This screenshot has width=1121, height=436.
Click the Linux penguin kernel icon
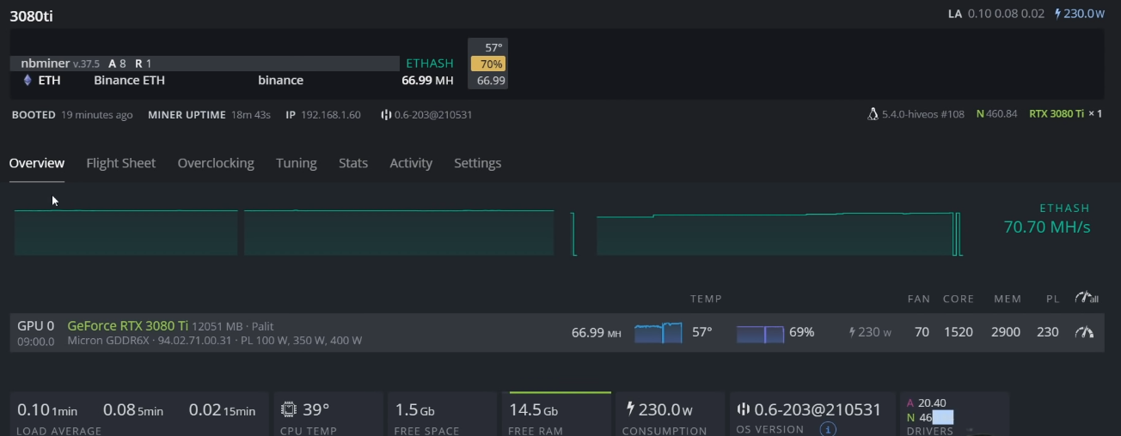coord(873,114)
